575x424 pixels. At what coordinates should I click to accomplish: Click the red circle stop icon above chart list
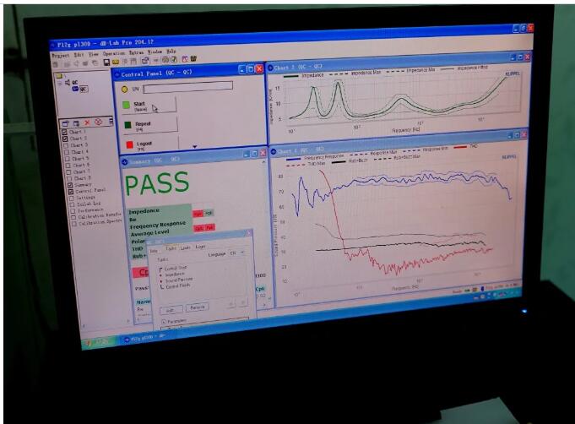click(98, 122)
